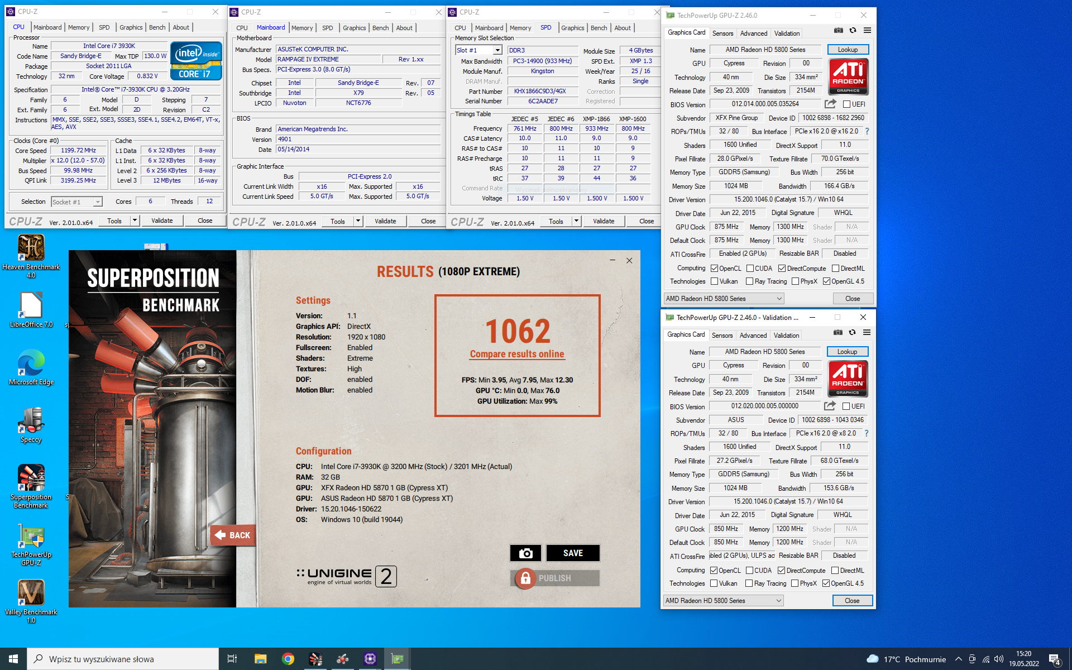Open File Explorer from the taskbar
The width and height of the screenshot is (1072, 670).
coord(260,659)
